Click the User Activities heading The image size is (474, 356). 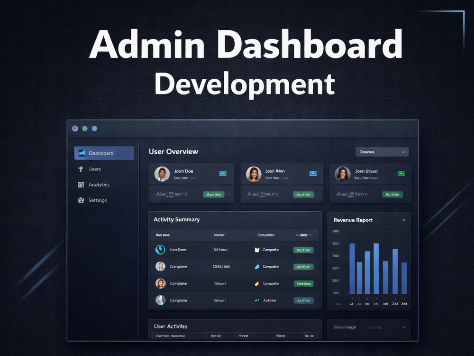pyautogui.click(x=170, y=327)
